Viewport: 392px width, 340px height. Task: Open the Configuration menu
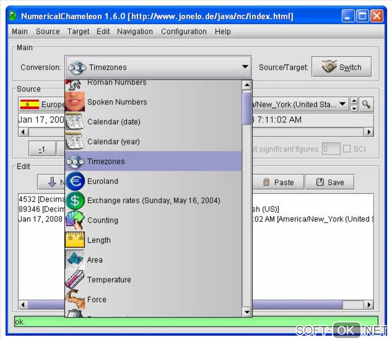tap(184, 32)
